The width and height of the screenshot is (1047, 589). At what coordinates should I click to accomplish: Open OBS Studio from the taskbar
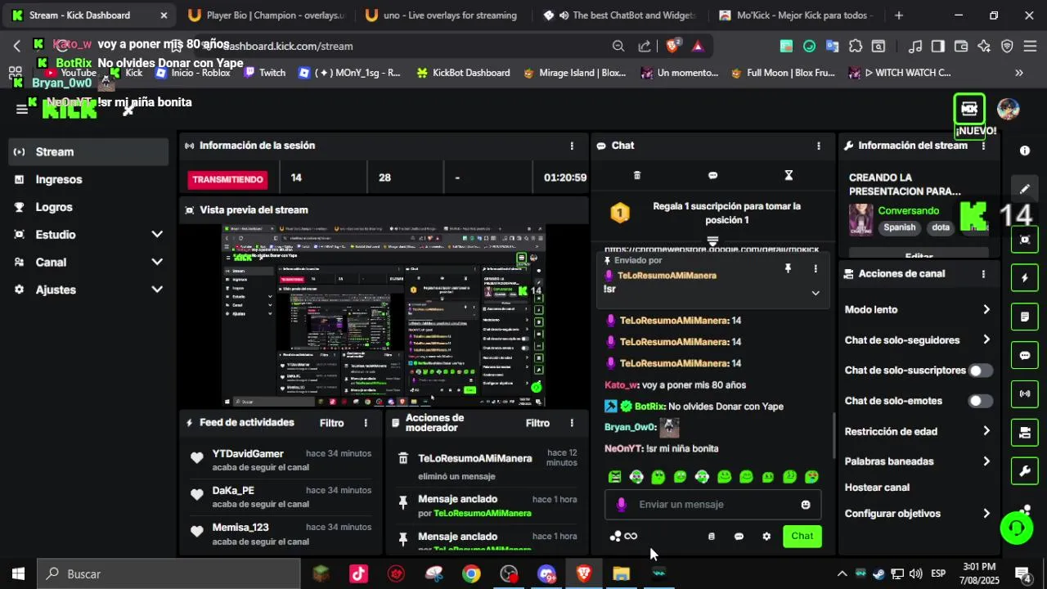tap(509, 574)
